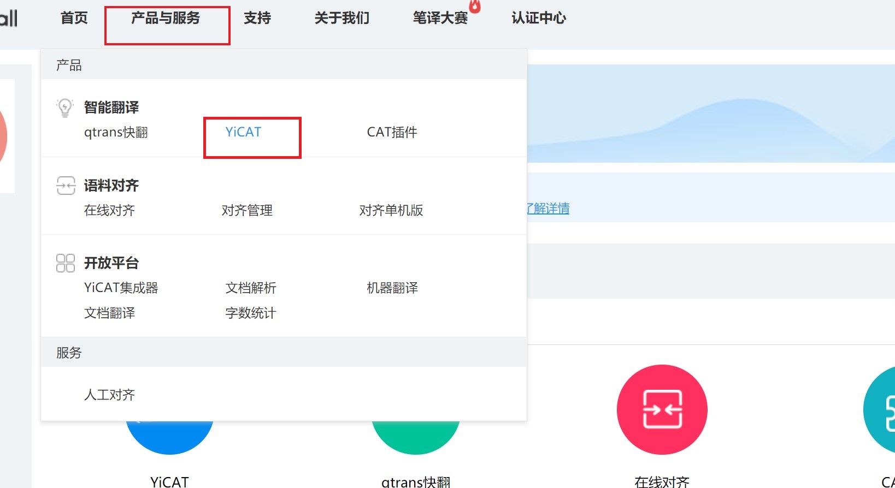This screenshot has height=488, width=895.
Task: Open the 支持 nav item
Action: [x=257, y=18]
